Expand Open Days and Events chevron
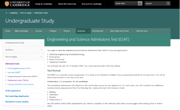180x110 pixels. (x=133, y=31)
